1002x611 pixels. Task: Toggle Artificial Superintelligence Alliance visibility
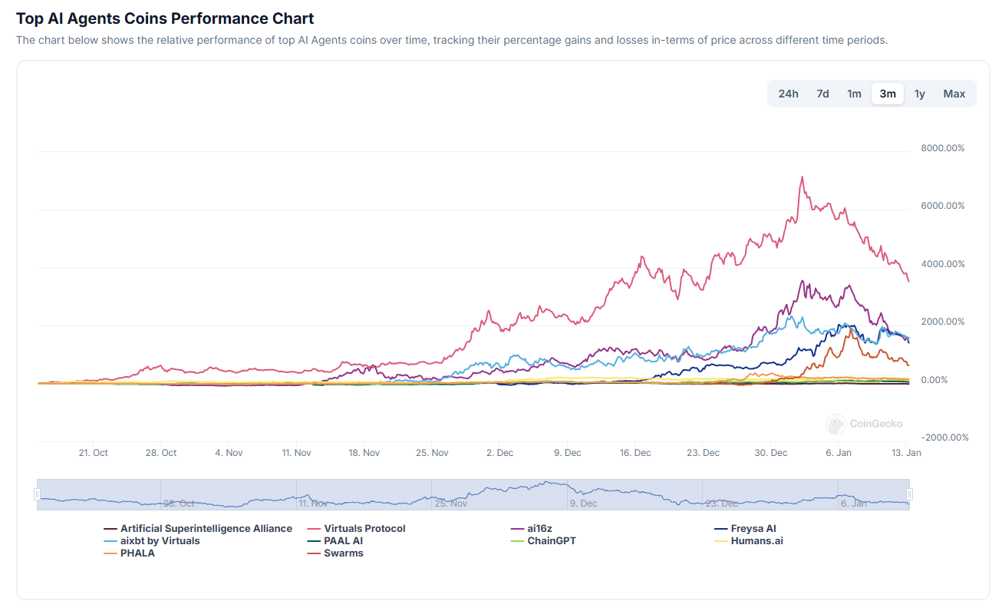[206, 528]
